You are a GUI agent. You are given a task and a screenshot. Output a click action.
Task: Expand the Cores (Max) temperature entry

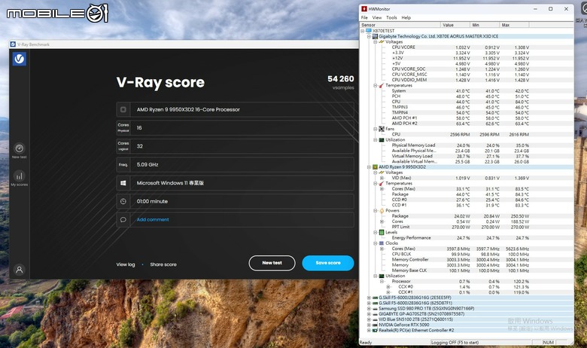[x=382, y=189]
